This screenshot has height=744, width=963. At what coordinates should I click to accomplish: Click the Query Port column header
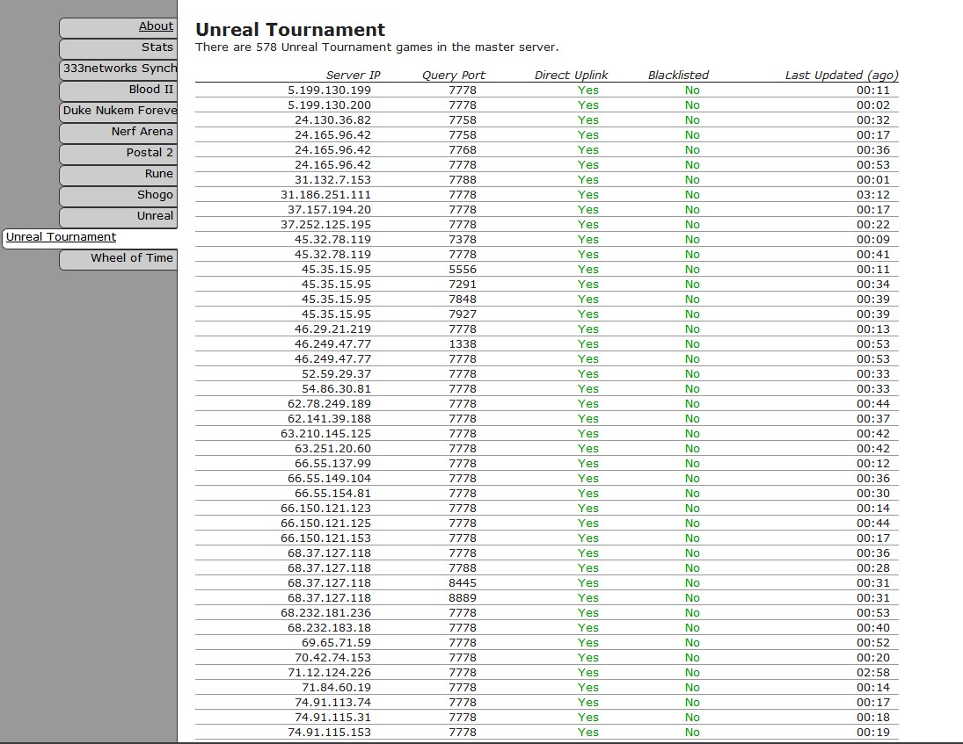[x=453, y=75]
